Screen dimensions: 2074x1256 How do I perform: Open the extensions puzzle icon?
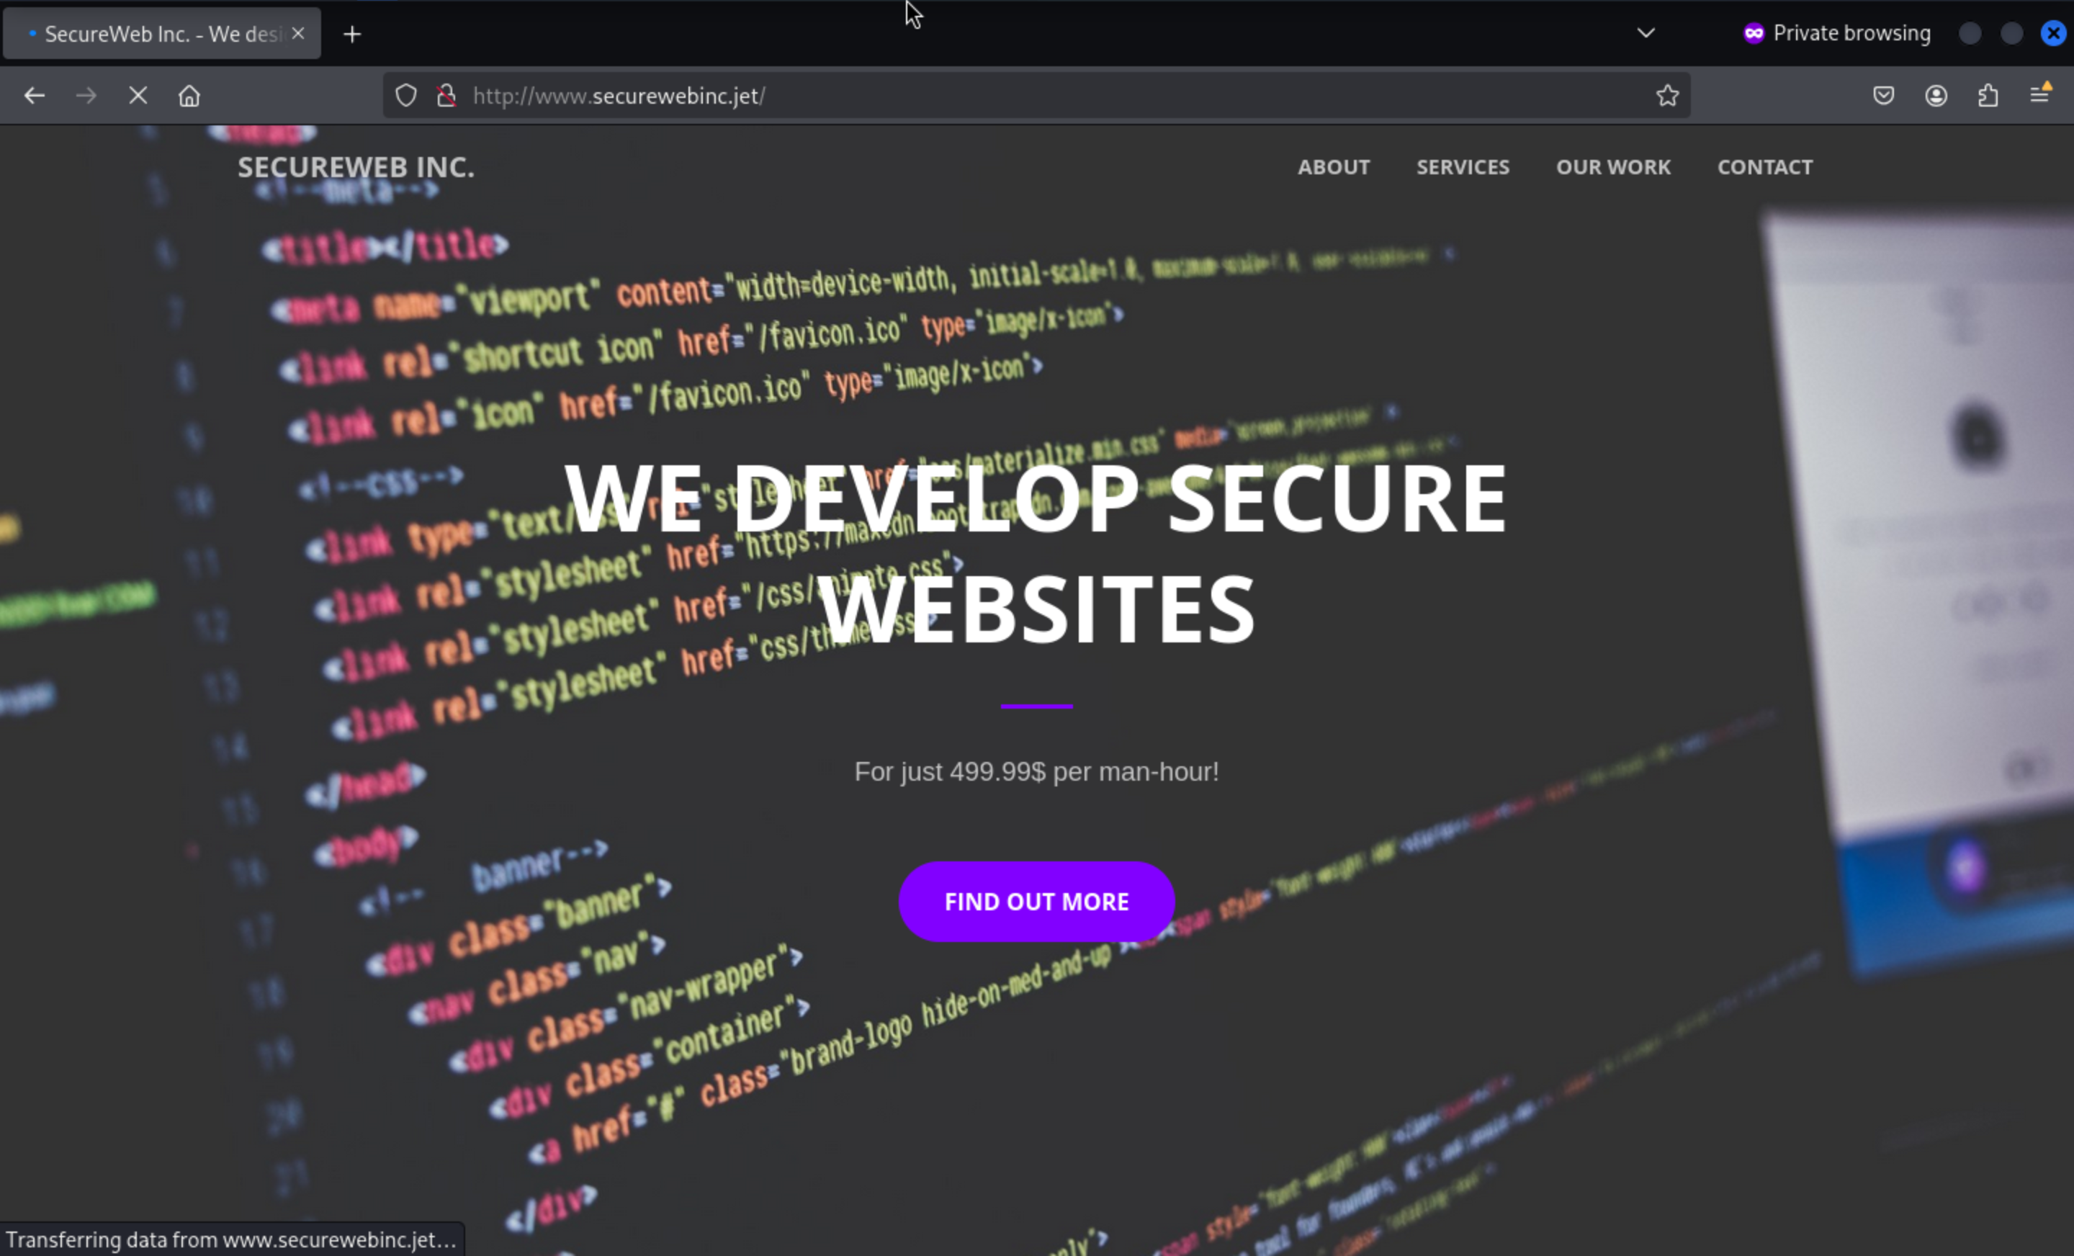(x=1988, y=96)
